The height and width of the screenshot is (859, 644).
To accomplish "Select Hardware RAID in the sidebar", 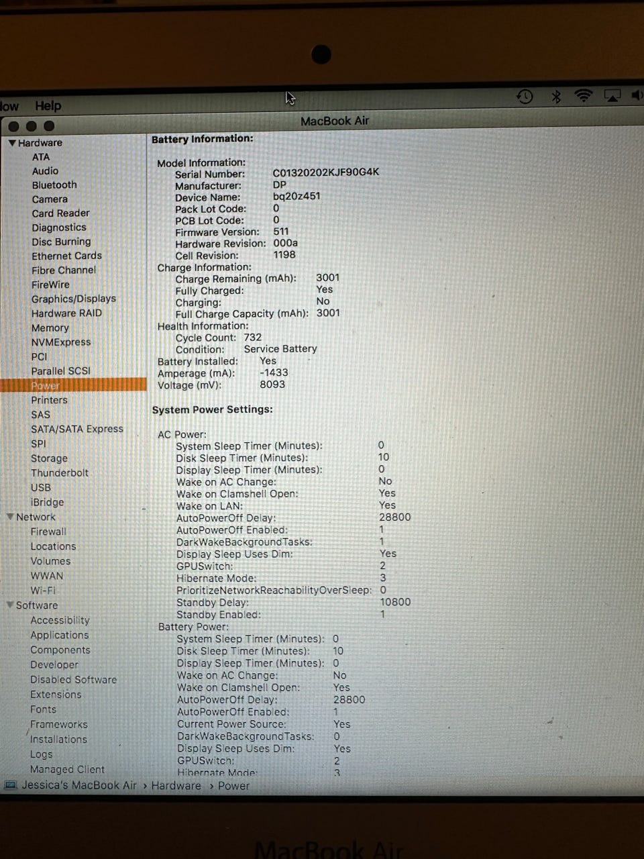I will click(66, 313).
